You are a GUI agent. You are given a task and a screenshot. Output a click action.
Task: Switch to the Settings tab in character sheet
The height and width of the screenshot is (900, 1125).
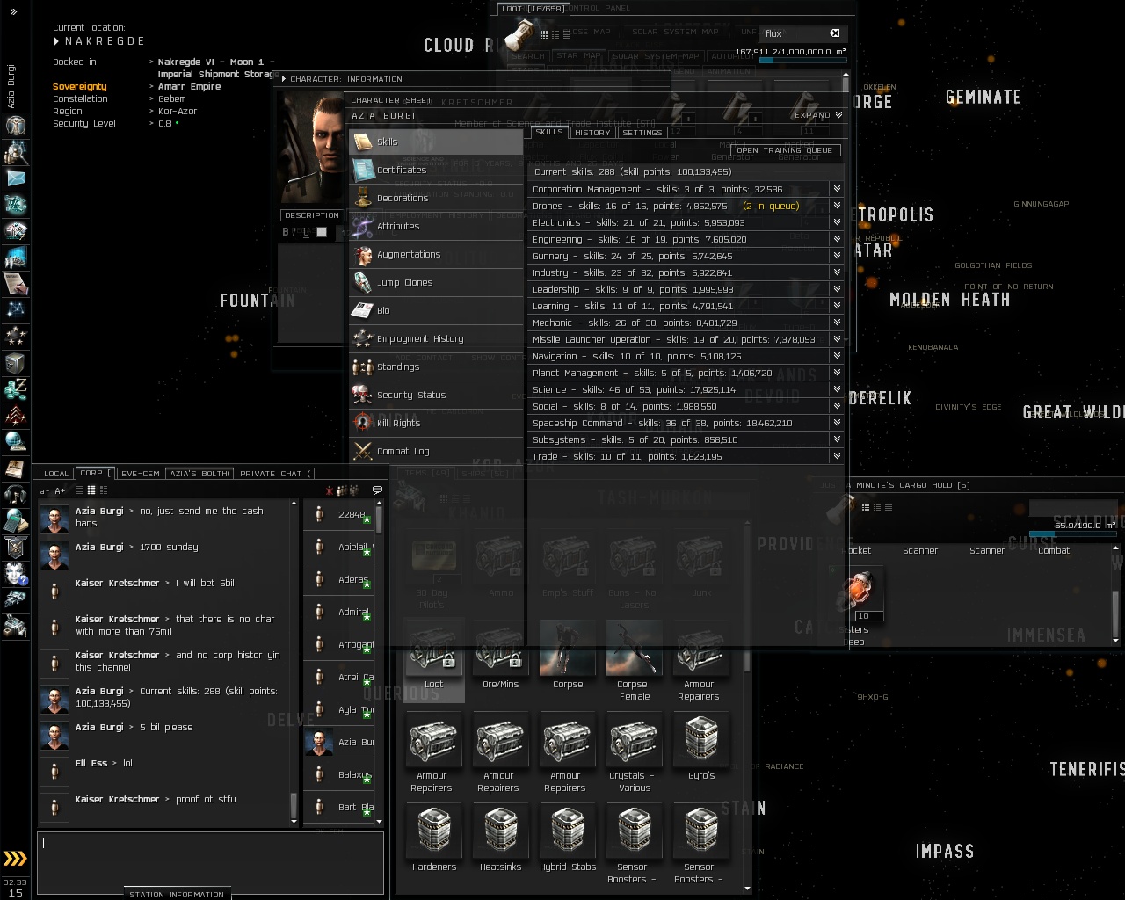(642, 133)
